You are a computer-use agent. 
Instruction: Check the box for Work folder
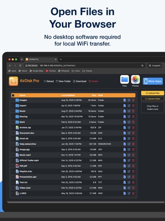point(13,122)
